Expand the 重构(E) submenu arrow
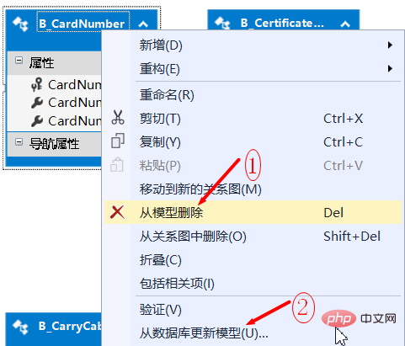This screenshot has height=346, width=405. pyautogui.click(x=390, y=68)
